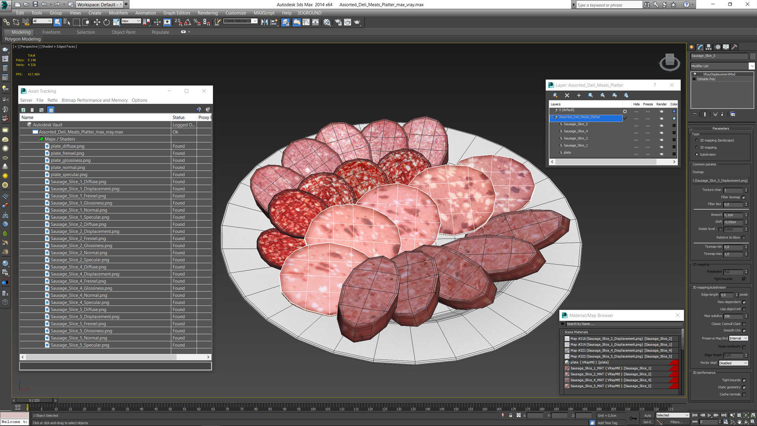This screenshot has width=757, height=426.
Task: Click the Mirror tool icon
Action: point(264,22)
